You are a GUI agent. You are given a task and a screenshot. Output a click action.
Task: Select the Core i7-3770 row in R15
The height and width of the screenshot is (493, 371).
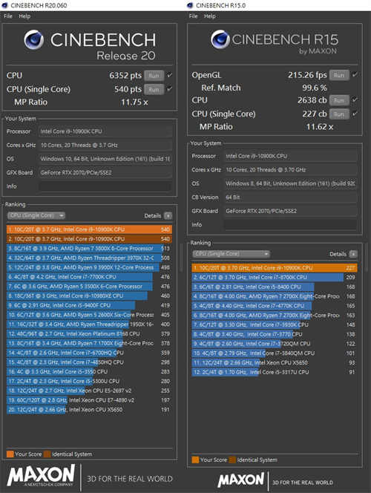coord(275,334)
